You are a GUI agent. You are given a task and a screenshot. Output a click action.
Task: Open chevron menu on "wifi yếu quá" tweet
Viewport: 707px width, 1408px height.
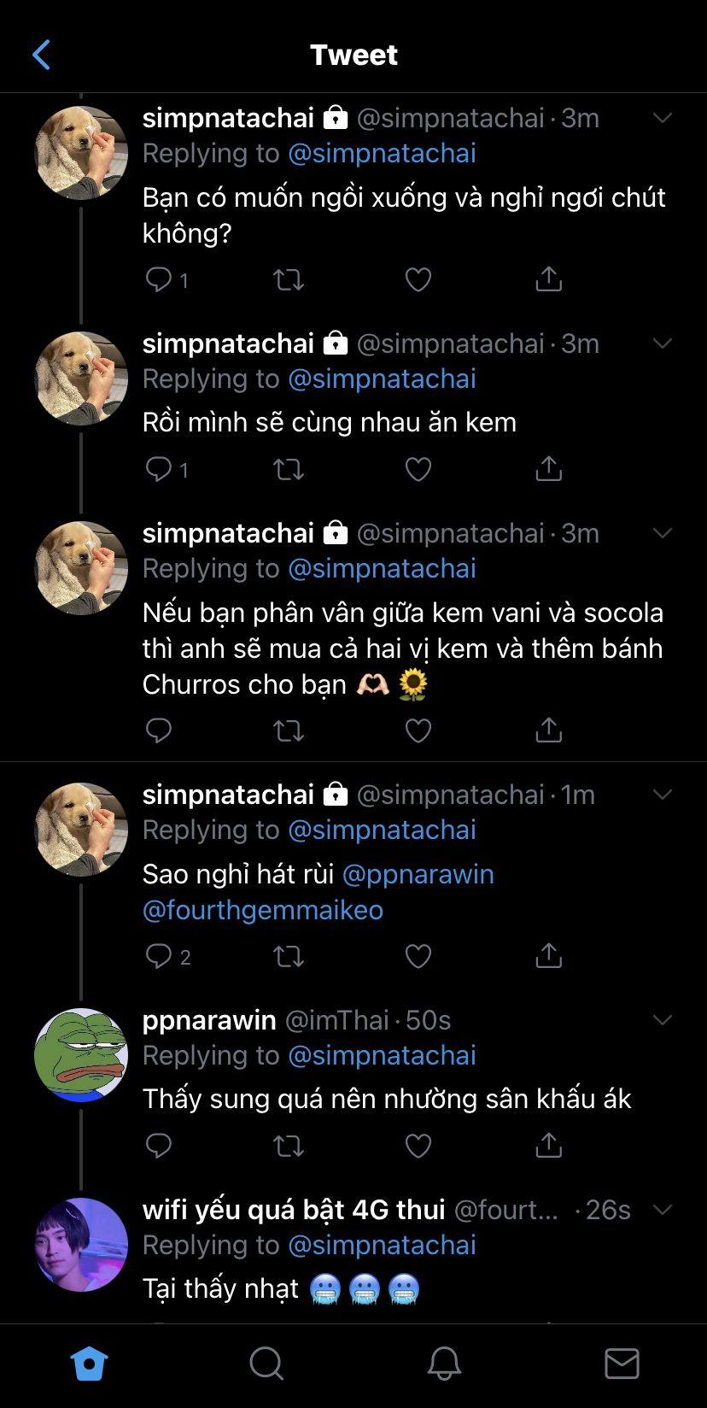(x=663, y=1210)
